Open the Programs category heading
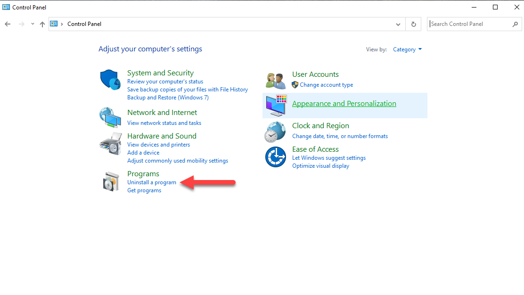The height and width of the screenshot is (295, 524). 143,174
